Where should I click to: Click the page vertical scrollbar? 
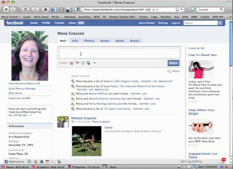[231, 44]
